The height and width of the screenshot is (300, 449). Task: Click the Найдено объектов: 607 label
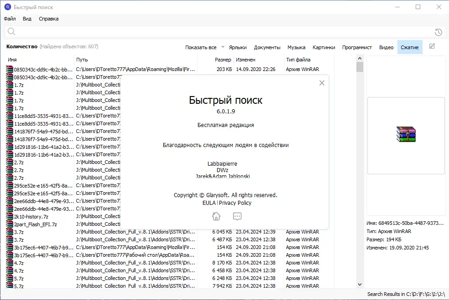[69, 46]
